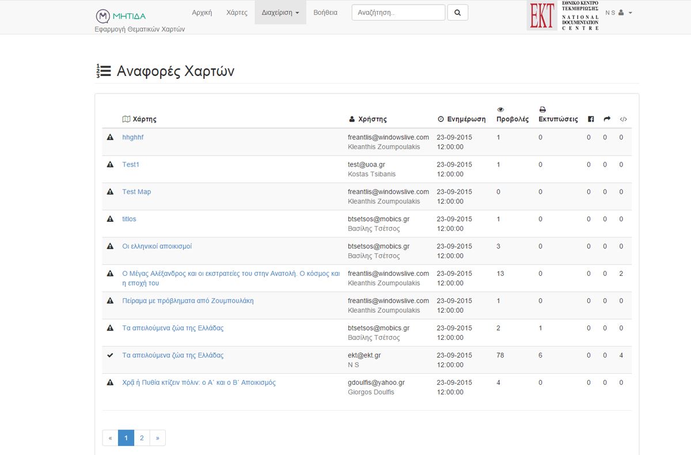Click the next page arrow button

click(x=157, y=438)
